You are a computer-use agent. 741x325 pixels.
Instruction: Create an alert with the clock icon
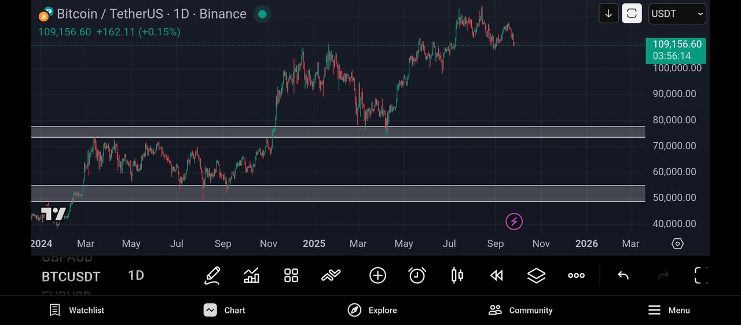click(x=417, y=276)
